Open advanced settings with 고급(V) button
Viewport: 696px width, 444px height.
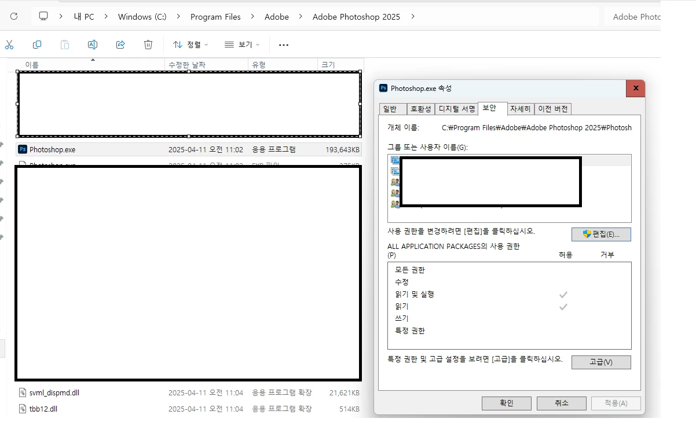pos(601,362)
